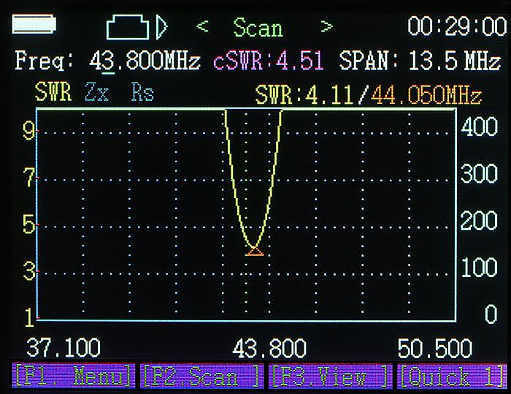Viewport: 511px width, 394px height.
Task: Tap the SWR axis value 9
Action: coord(28,131)
